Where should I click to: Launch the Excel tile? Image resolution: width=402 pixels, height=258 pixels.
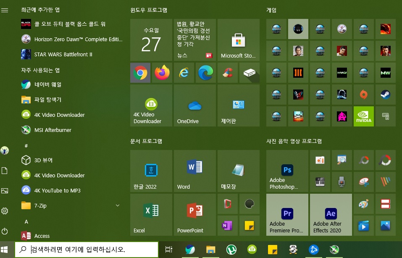point(151,215)
